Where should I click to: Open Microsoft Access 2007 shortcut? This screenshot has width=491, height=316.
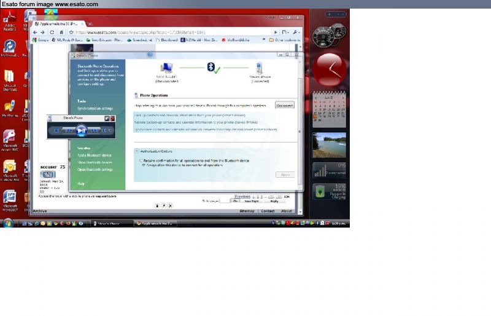point(10,140)
